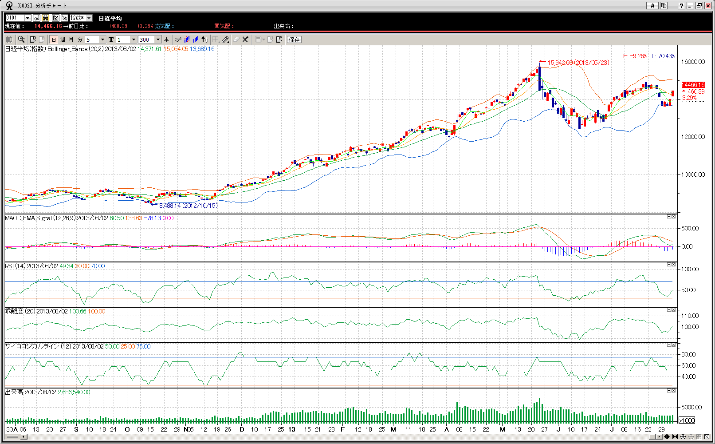The width and height of the screenshot is (715, 444).
Task: Click the minute interval 5 input box
Action: click(x=91, y=40)
